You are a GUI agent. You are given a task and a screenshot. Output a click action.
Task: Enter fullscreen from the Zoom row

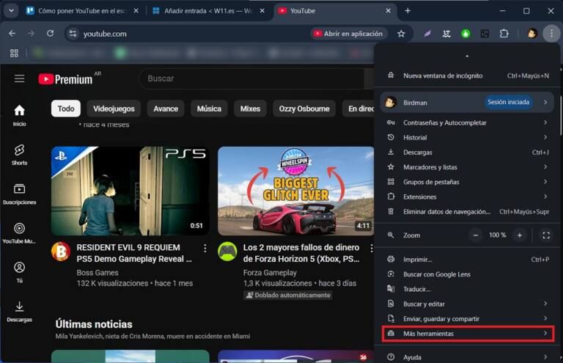pos(546,235)
